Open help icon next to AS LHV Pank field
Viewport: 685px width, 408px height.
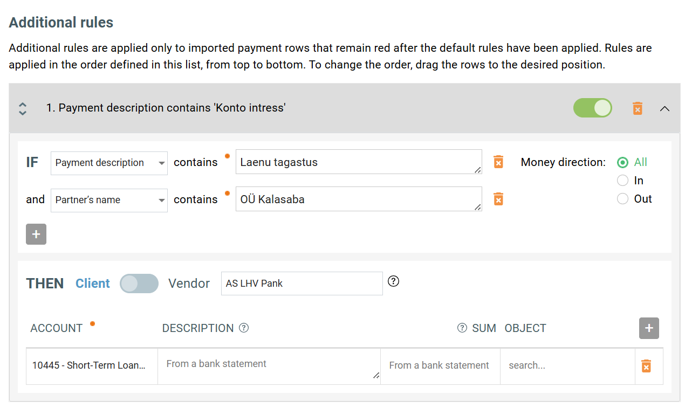coord(394,281)
